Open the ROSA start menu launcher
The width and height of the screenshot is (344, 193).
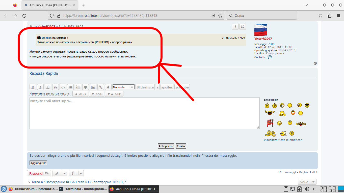(x=4, y=189)
